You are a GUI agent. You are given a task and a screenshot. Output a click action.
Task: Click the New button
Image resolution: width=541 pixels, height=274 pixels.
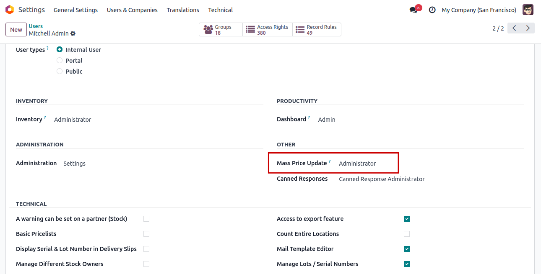click(x=16, y=30)
